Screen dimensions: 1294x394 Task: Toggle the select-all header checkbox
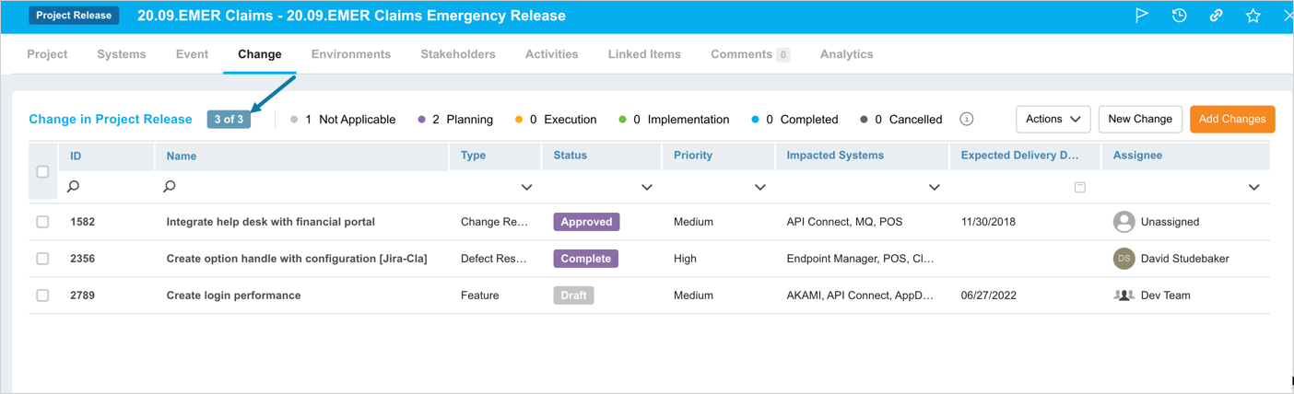42,172
